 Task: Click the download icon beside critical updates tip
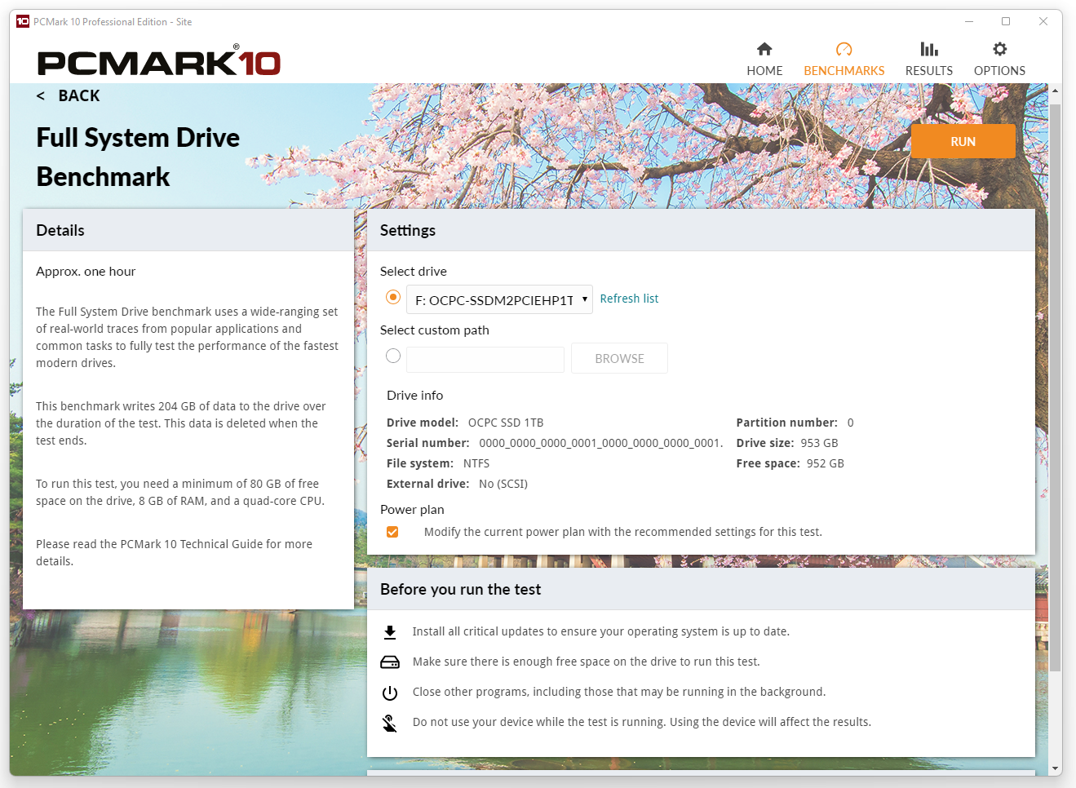point(390,632)
